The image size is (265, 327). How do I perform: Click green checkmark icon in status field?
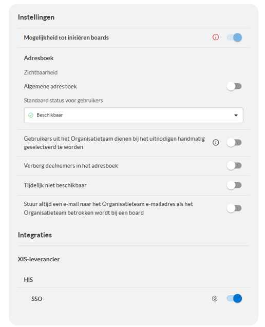click(x=31, y=115)
